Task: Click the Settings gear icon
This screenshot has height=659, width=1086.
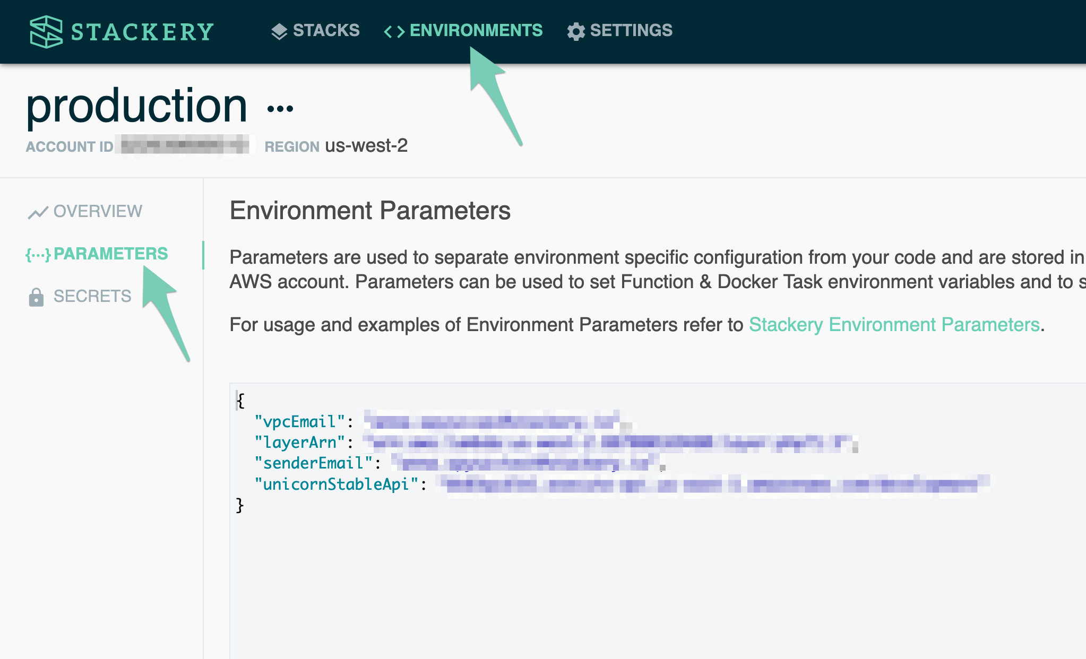Action: coord(576,31)
